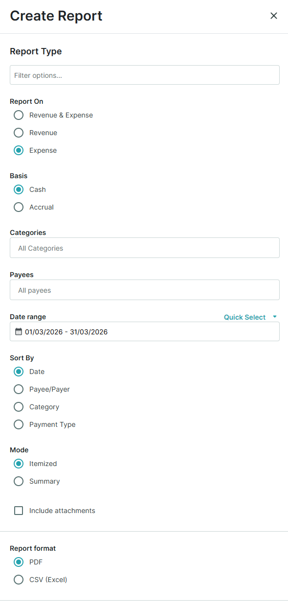Sort by Payment Type

pos(18,424)
